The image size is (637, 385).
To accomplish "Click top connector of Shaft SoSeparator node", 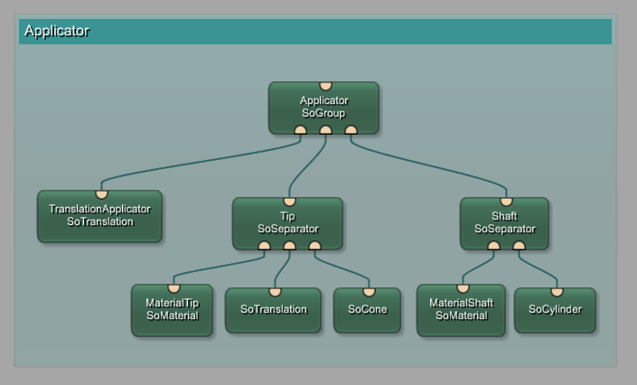I will coord(506,202).
